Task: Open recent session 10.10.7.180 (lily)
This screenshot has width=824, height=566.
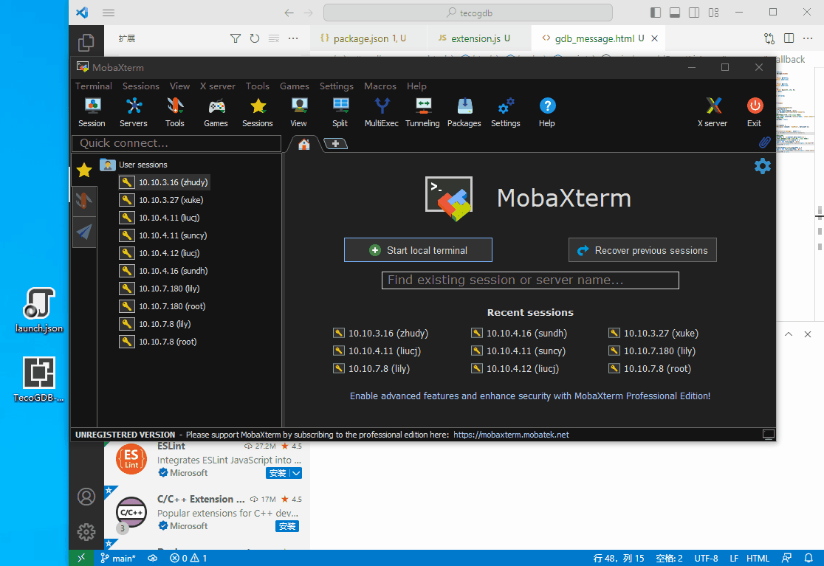Action: pyautogui.click(x=652, y=351)
